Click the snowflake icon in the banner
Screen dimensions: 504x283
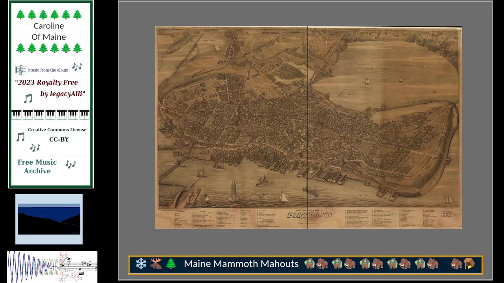[x=141, y=264]
